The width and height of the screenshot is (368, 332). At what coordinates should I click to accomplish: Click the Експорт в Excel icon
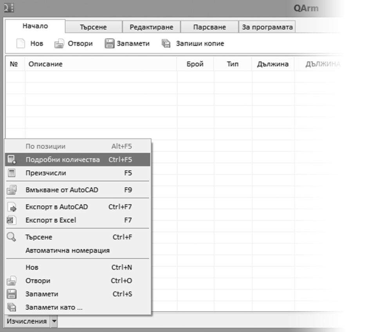12,220
